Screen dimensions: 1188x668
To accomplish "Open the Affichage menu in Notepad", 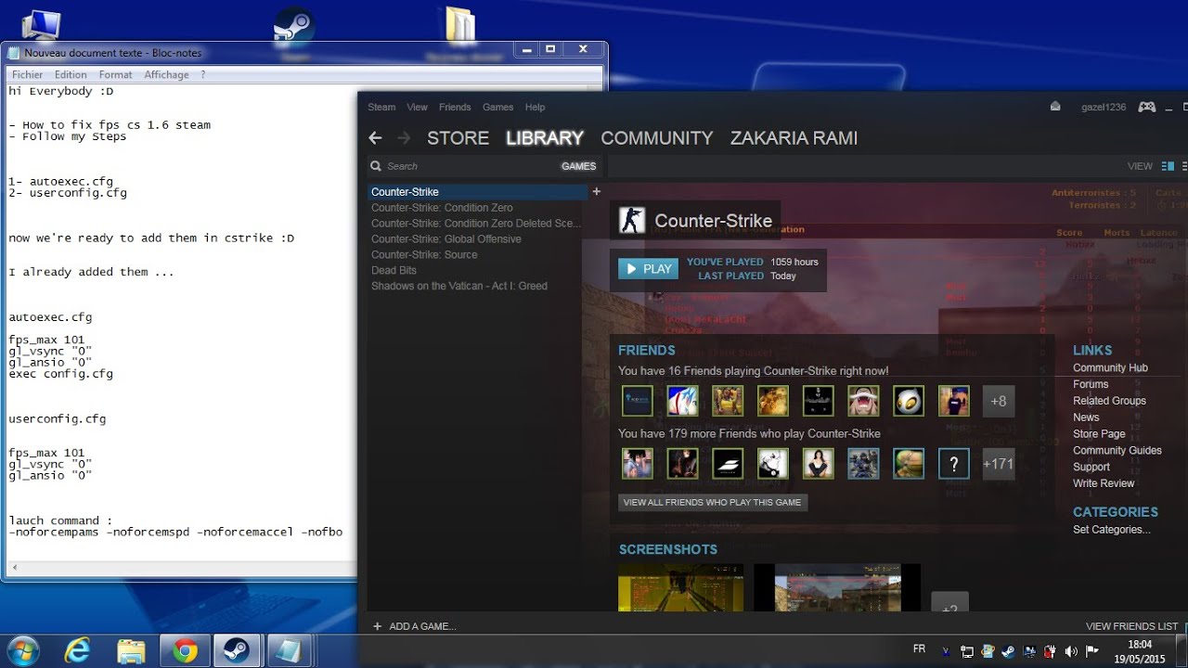I will click(166, 74).
